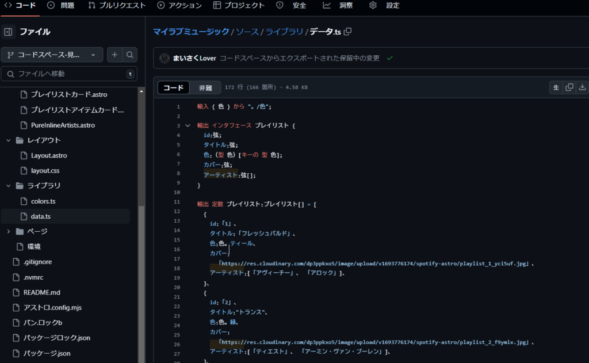Open バン.ロックb file

click(43, 322)
